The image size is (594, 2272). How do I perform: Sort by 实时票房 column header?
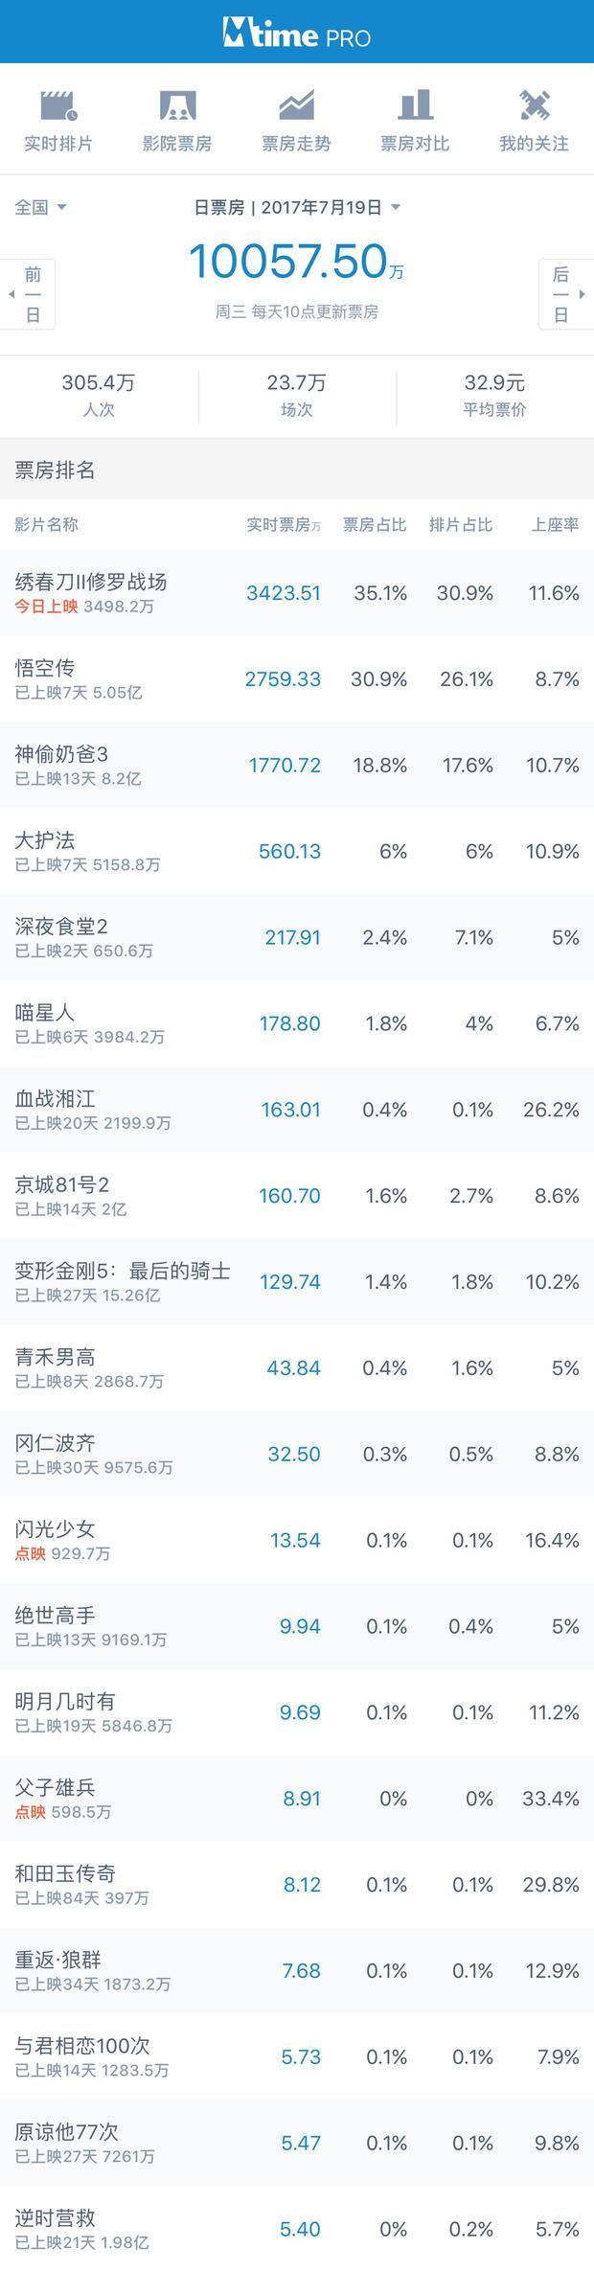(284, 524)
